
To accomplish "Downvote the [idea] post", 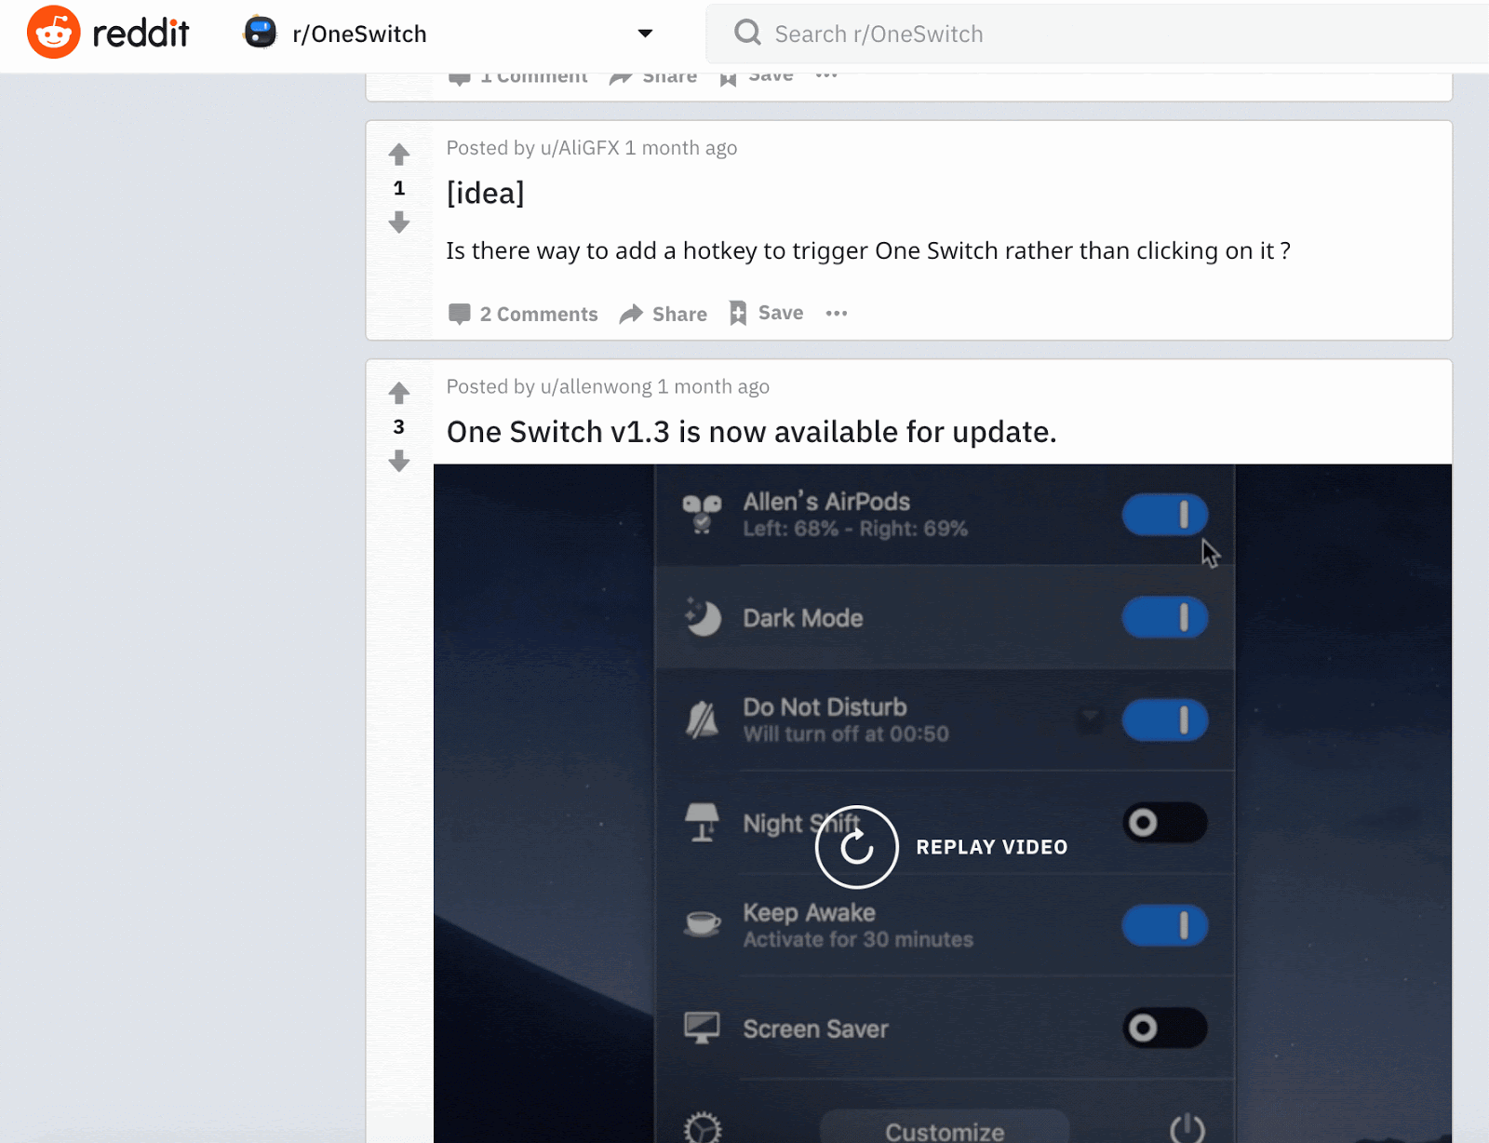I will (x=399, y=222).
